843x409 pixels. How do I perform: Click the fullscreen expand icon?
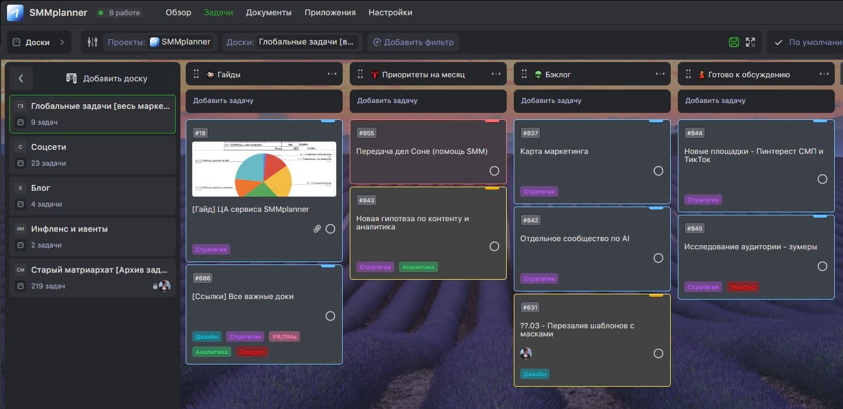pos(750,42)
